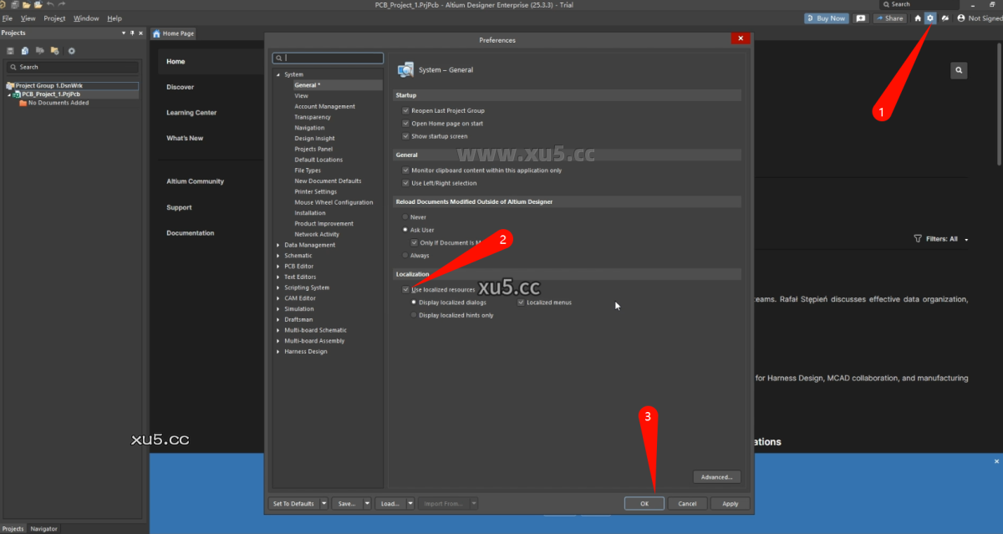Open the Project menu
The height and width of the screenshot is (534, 1003).
[53, 18]
